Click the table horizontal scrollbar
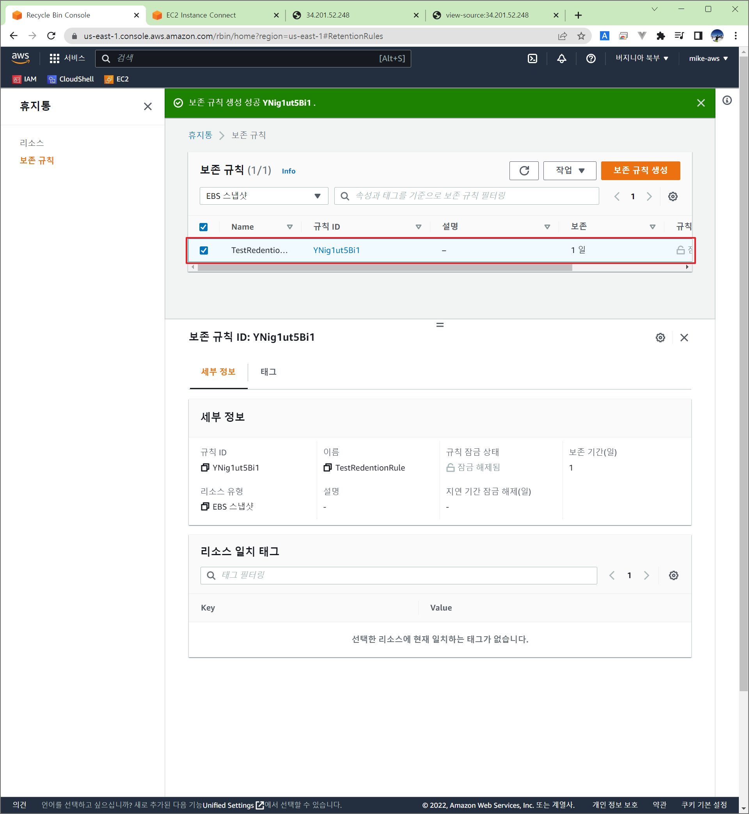Screen dimensions: 749x814 [x=384, y=267]
